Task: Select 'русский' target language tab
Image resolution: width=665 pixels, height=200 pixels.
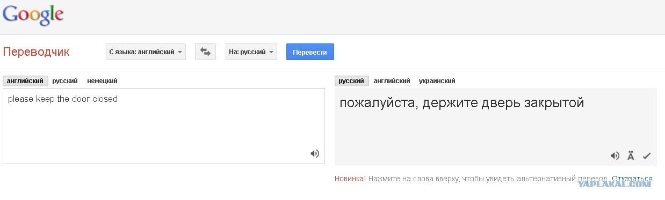Action: (x=351, y=81)
